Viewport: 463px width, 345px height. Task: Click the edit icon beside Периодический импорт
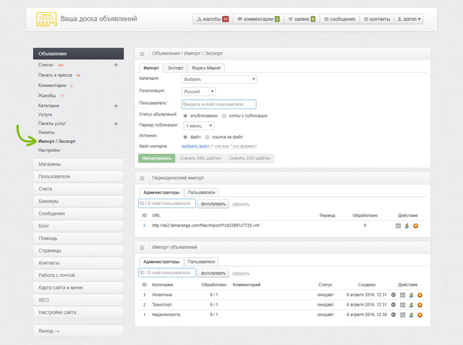click(x=142, y=178)
